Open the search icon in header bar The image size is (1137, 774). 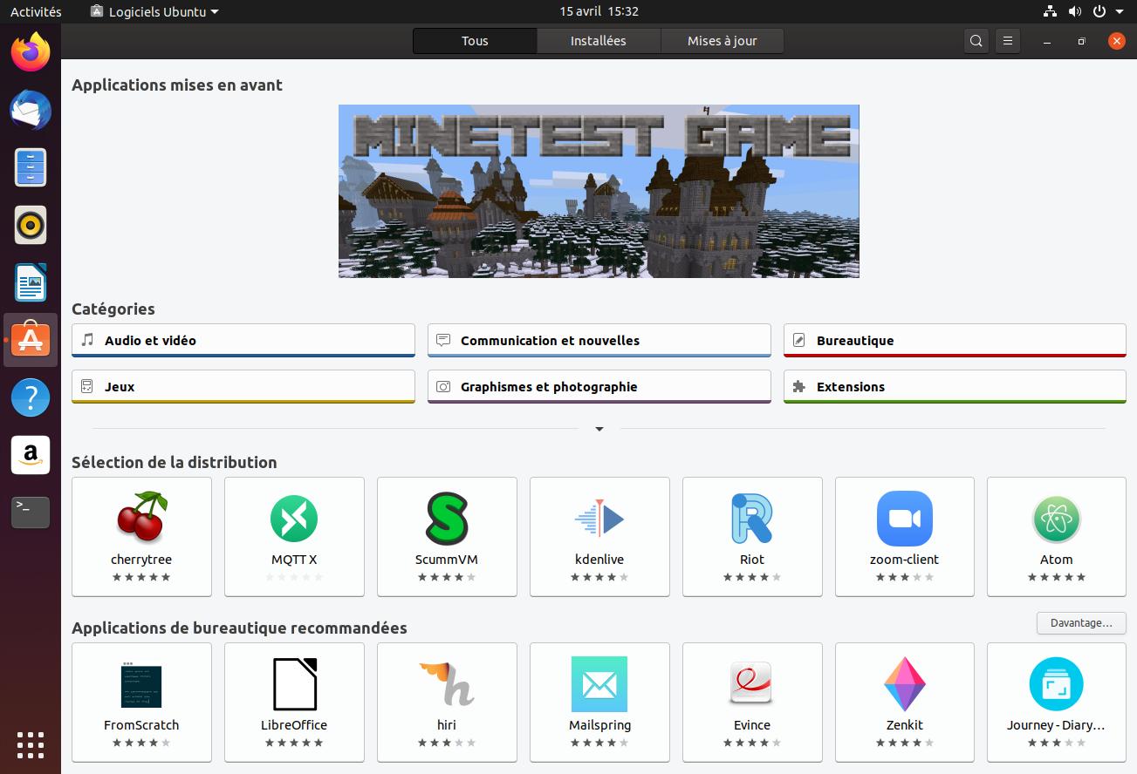pos(976,41)
